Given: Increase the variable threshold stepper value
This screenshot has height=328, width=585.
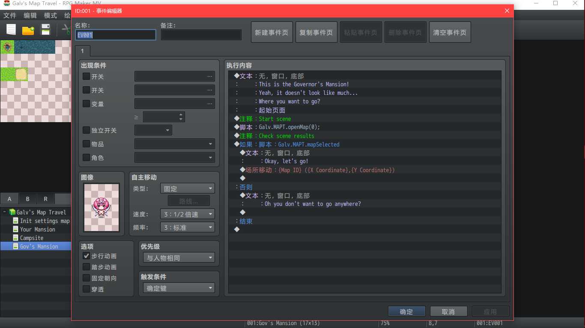Looking at the screenshot, I should (x=181, y=114).
